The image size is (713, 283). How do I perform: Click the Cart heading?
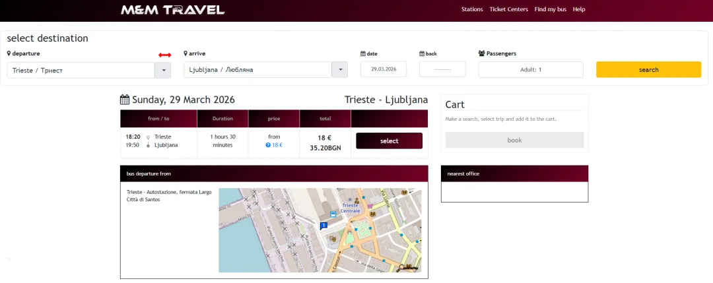click(x=455, y=104)
